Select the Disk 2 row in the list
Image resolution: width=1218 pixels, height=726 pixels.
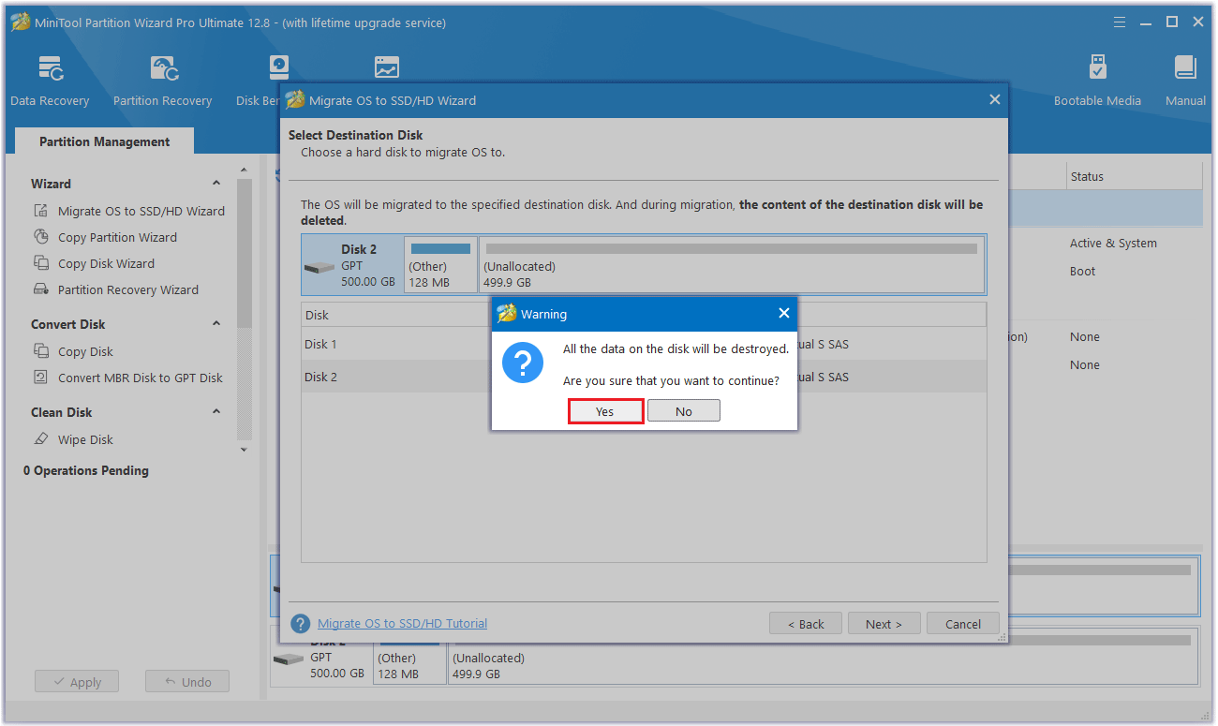[644, 377]
